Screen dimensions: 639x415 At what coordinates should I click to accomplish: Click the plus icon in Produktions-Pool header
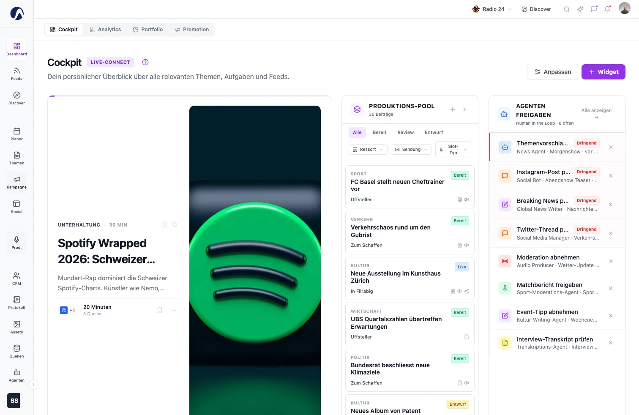click(453, 109)
